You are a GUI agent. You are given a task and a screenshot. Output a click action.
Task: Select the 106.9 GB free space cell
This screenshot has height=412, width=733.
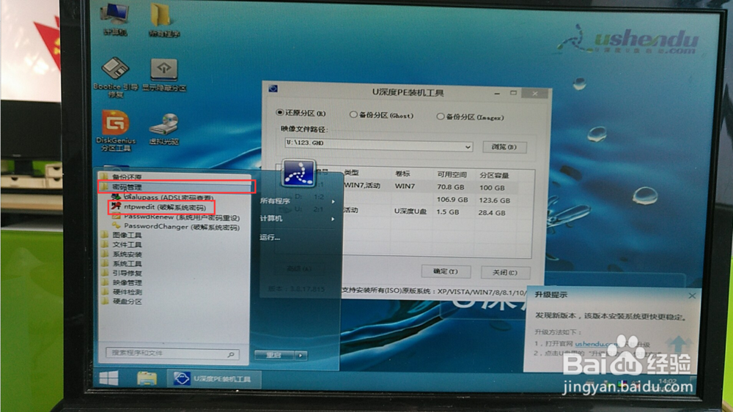point(452,200)
